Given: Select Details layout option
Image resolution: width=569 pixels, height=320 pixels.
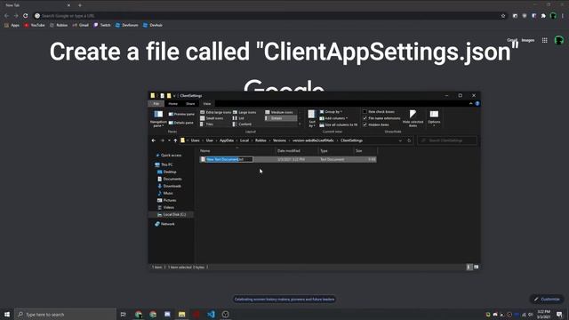Looking at the screenshot, I should point(281,118).
